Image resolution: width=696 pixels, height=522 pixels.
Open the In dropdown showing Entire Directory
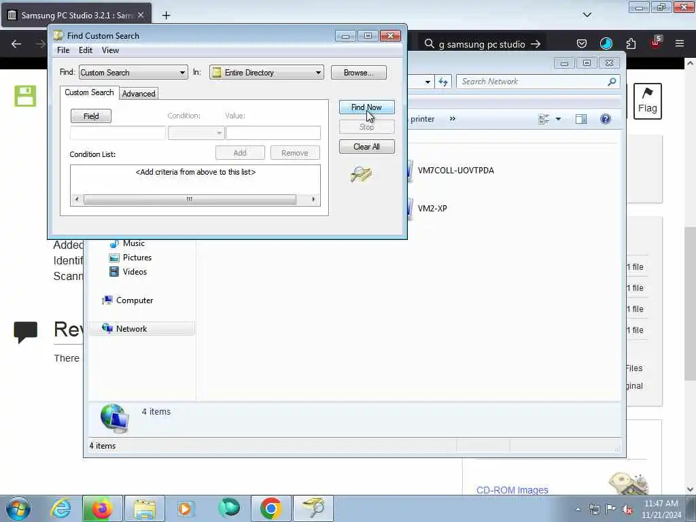click(x=266, y=72)
